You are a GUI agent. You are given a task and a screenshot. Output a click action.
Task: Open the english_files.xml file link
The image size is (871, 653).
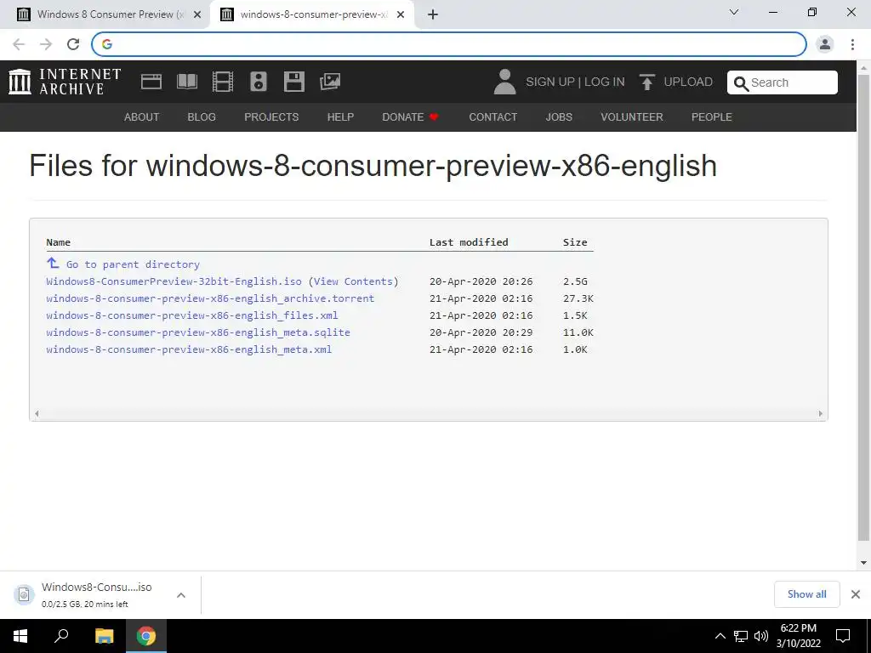point(192,315)
